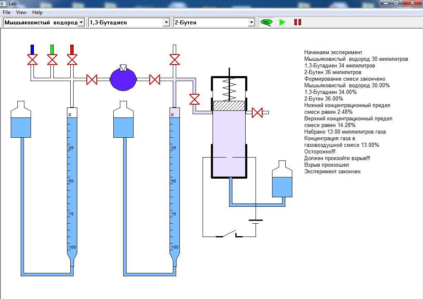Toggle the valve right of the purple mixing flask

pos(155,79)
